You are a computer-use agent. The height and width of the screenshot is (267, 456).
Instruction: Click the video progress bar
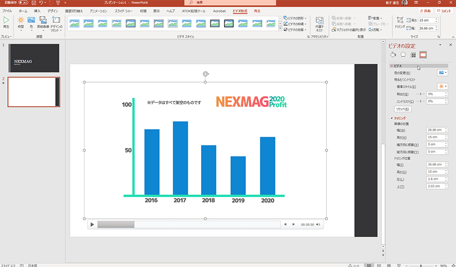pyautogui.click(x=189, y=224)
